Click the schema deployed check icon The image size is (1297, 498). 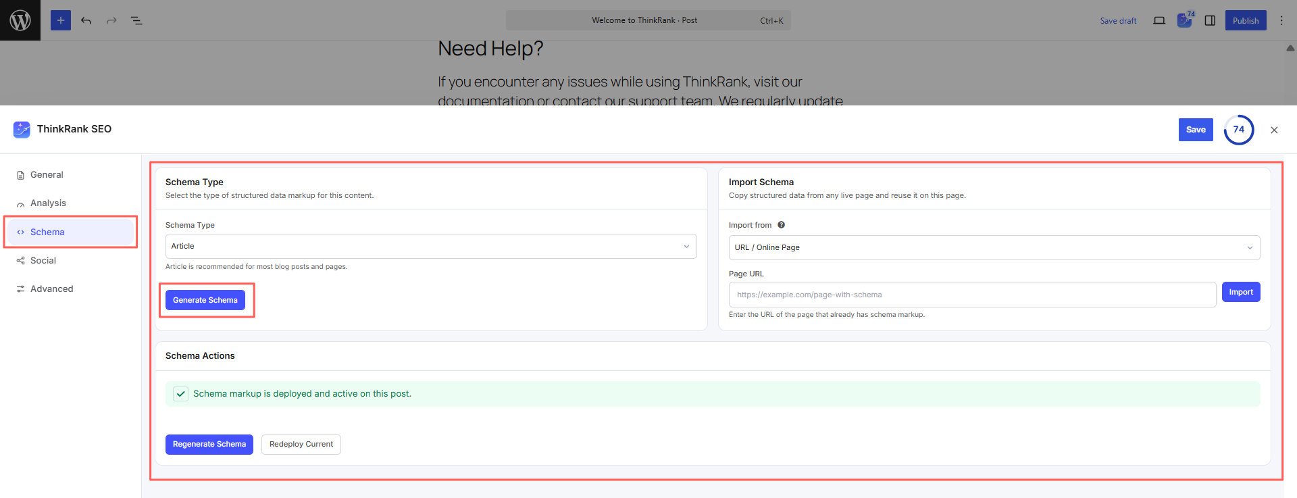pyautogui.click(x=180, y=394)
